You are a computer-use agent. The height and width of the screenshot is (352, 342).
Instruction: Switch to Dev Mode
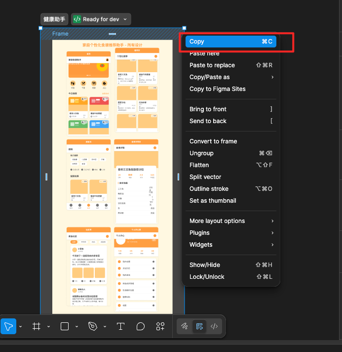coord(214,326)
